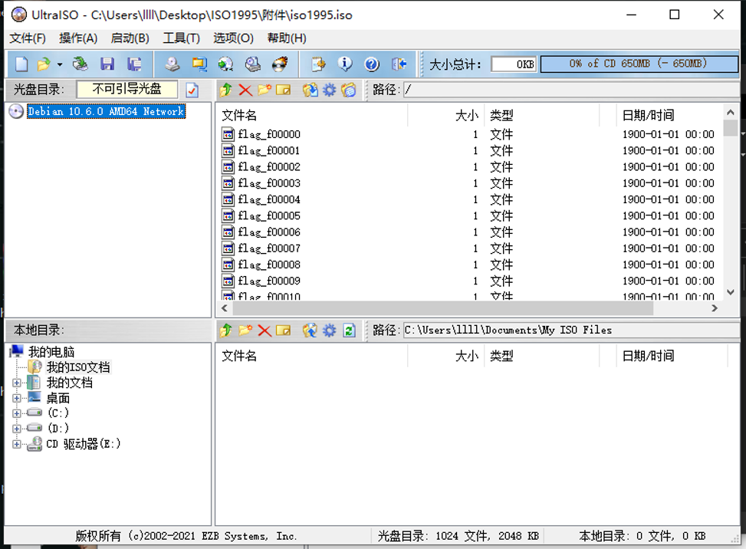Click the Make CD/DVD image icon

(173, 64)
